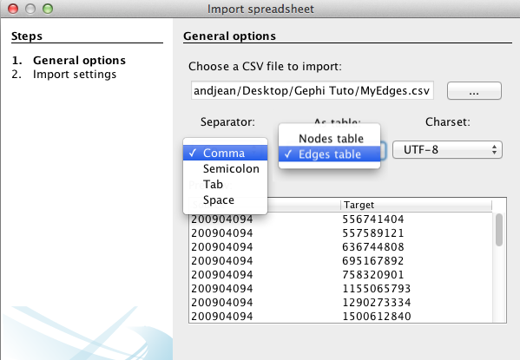520x360 pixels.
Task: Click the gray minimize window button
Action: click(x=30, y=9)
